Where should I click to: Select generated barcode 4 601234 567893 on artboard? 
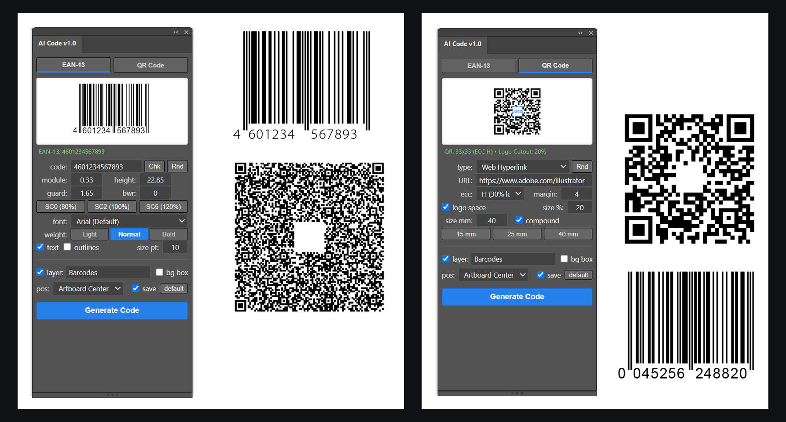(x=302, y=86)
